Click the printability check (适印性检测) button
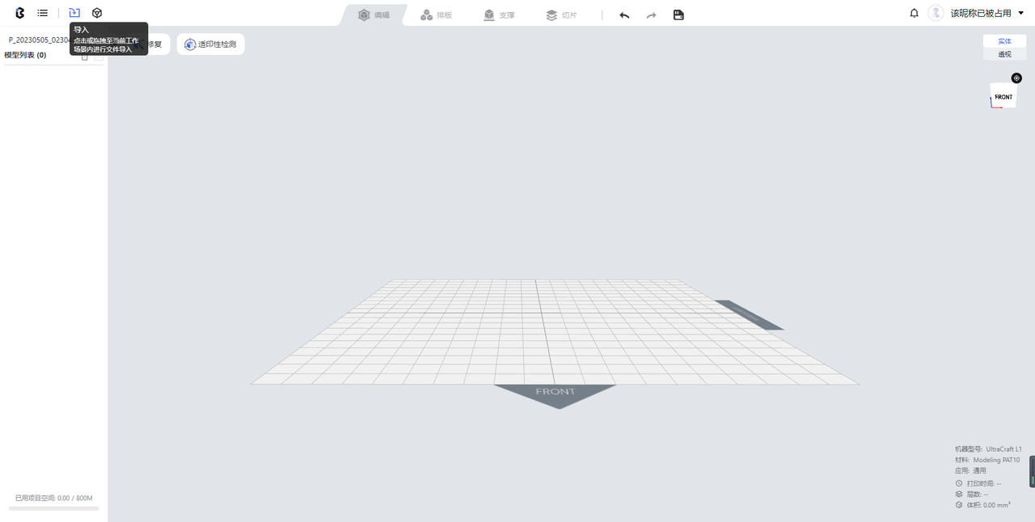Image resolution: width=1035 pixels, height=522 pixels. (210, 44)
